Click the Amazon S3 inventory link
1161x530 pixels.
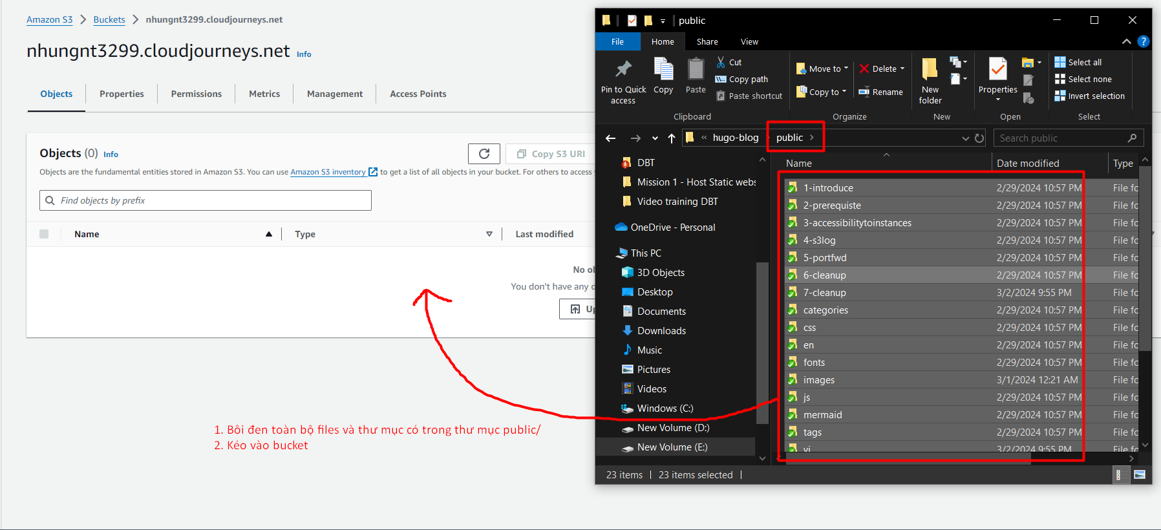(328, 172)
